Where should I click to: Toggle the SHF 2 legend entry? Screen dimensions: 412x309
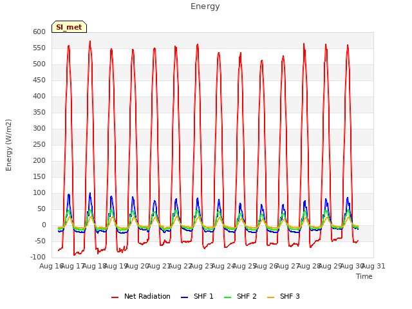click(x=240, y=296)
